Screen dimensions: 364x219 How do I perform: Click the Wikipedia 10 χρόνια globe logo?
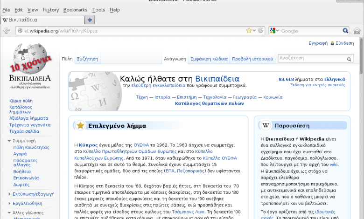[30, 66]
